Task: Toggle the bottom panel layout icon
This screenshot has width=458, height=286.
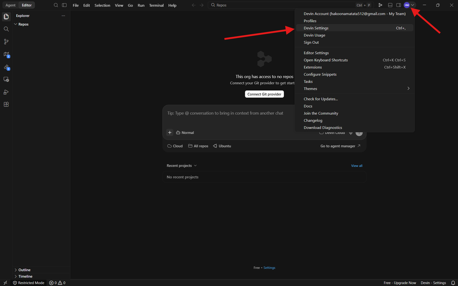Action: point(390,5)
